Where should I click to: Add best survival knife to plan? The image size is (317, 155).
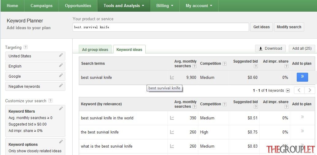point(302,77)
